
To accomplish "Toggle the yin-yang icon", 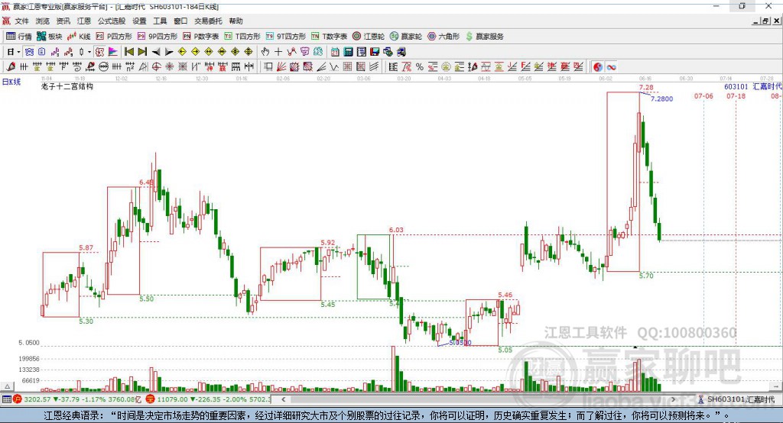I will coord(598,67).
